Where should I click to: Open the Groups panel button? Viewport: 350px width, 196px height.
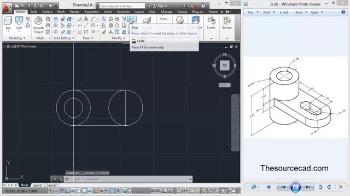227,23
